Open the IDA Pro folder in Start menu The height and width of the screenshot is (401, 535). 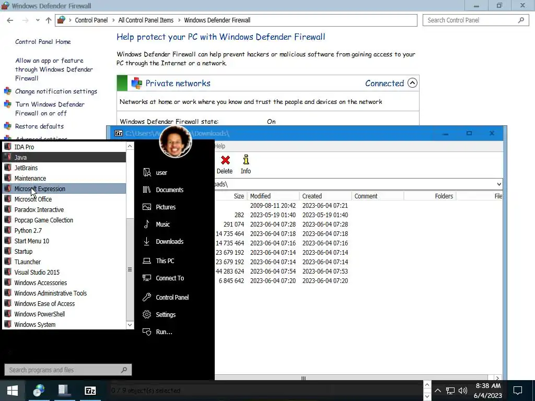coord(64,147)
